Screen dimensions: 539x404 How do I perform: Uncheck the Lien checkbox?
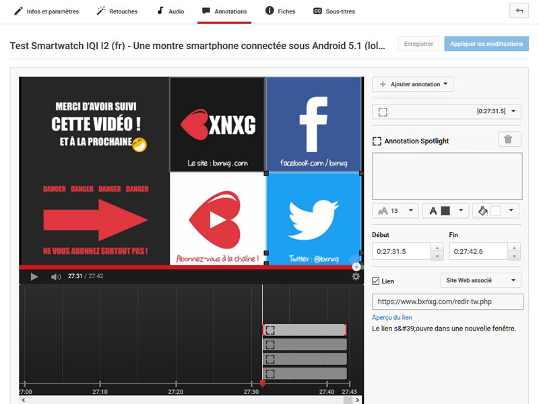[376, 281]
